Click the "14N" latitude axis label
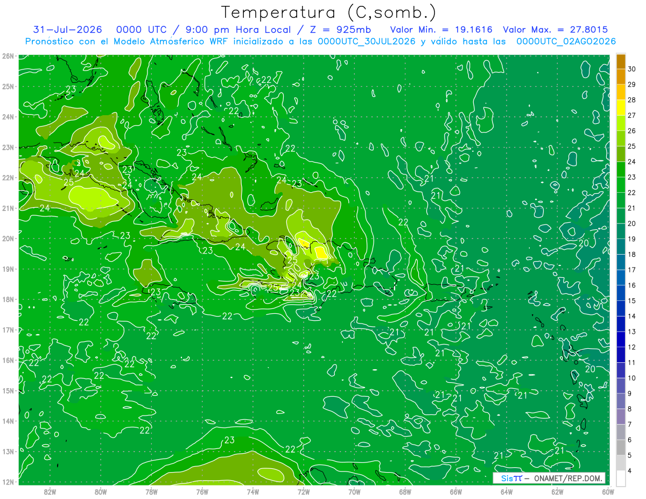 point(8,421)
